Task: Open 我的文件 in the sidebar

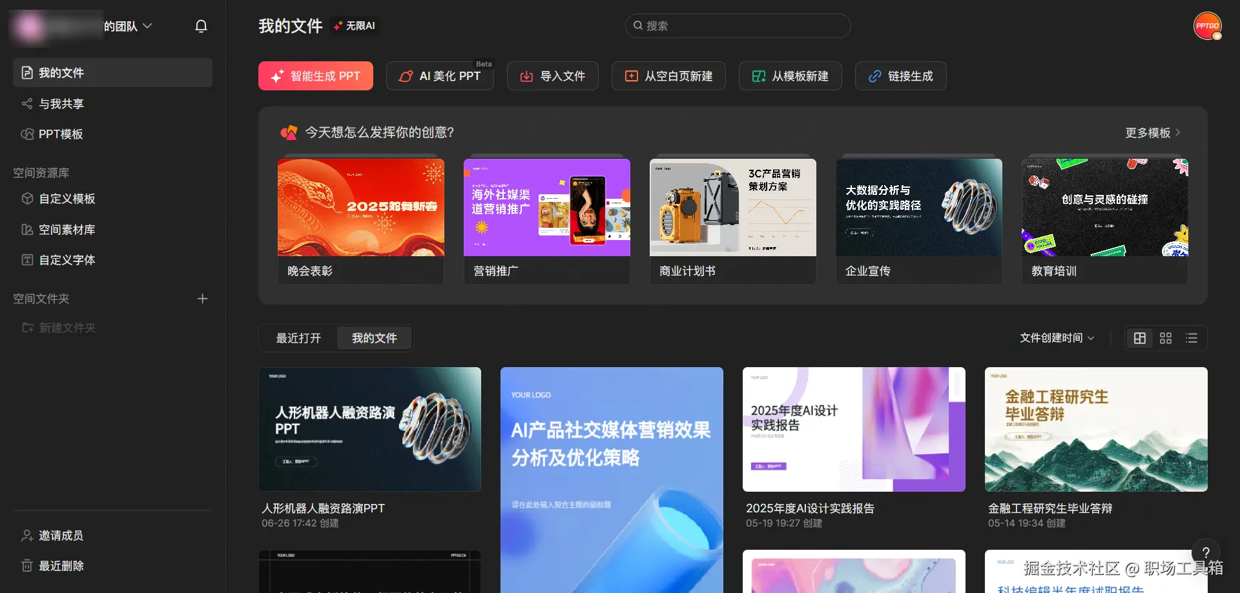Action: click(x=112, y=73)
